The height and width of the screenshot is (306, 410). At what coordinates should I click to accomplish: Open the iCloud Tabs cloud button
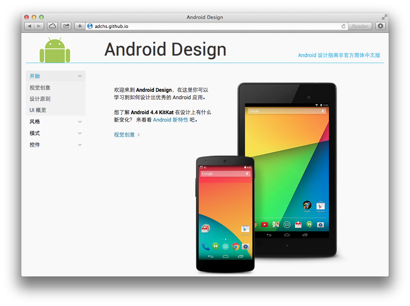pyautogui.click(x=53, y=26)
